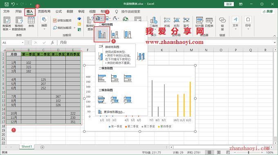
Task: Click the insert function fx button
Action: [52, 42]
